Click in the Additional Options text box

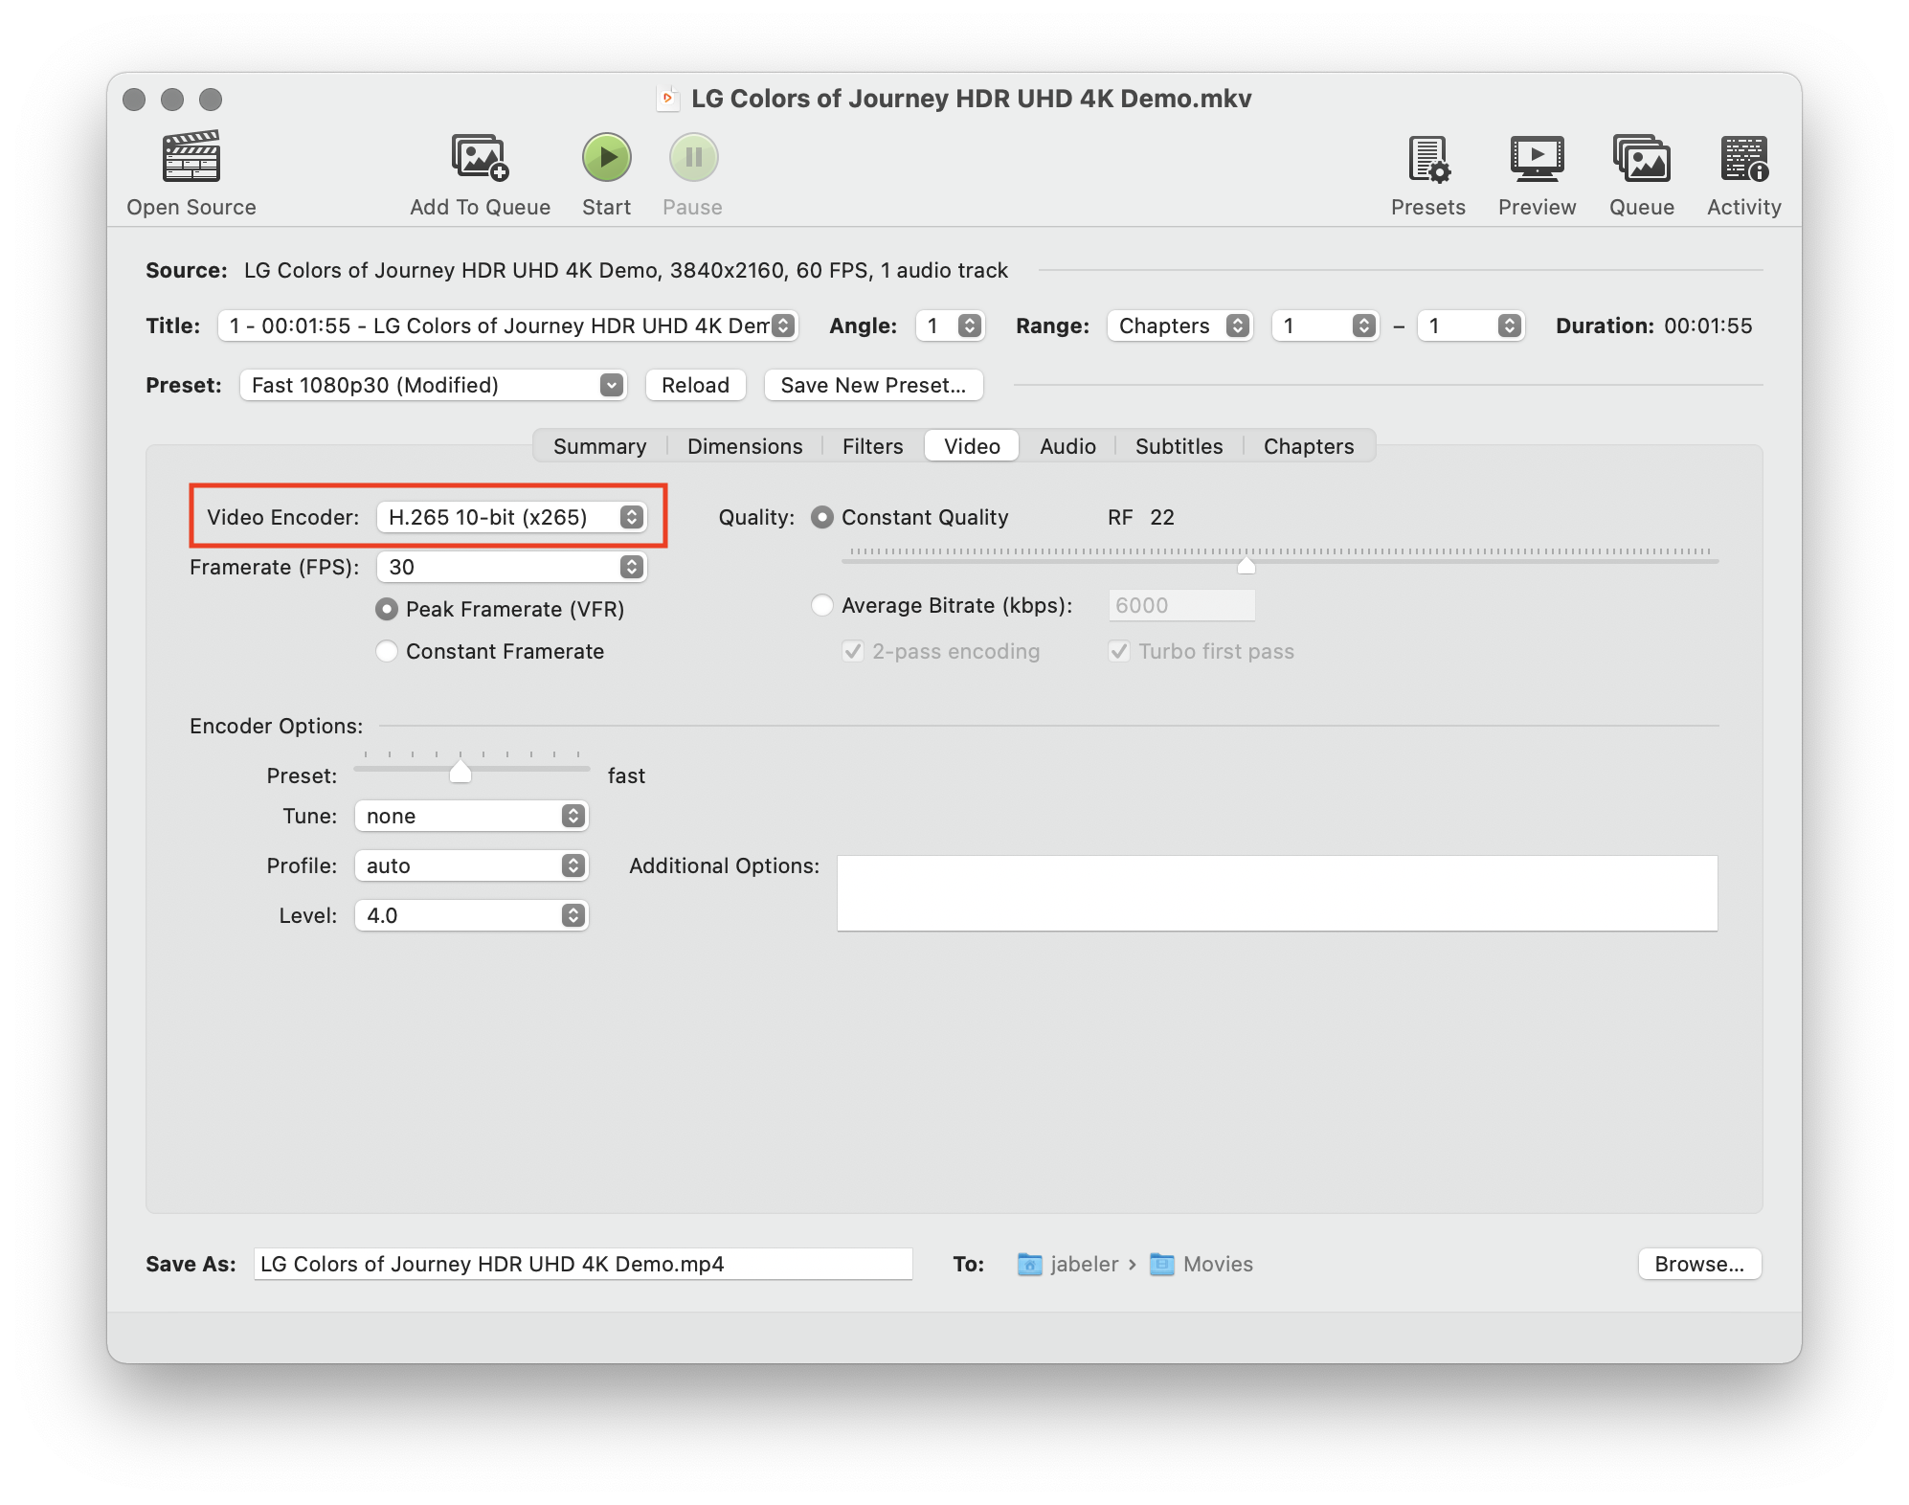[1277, 892]
